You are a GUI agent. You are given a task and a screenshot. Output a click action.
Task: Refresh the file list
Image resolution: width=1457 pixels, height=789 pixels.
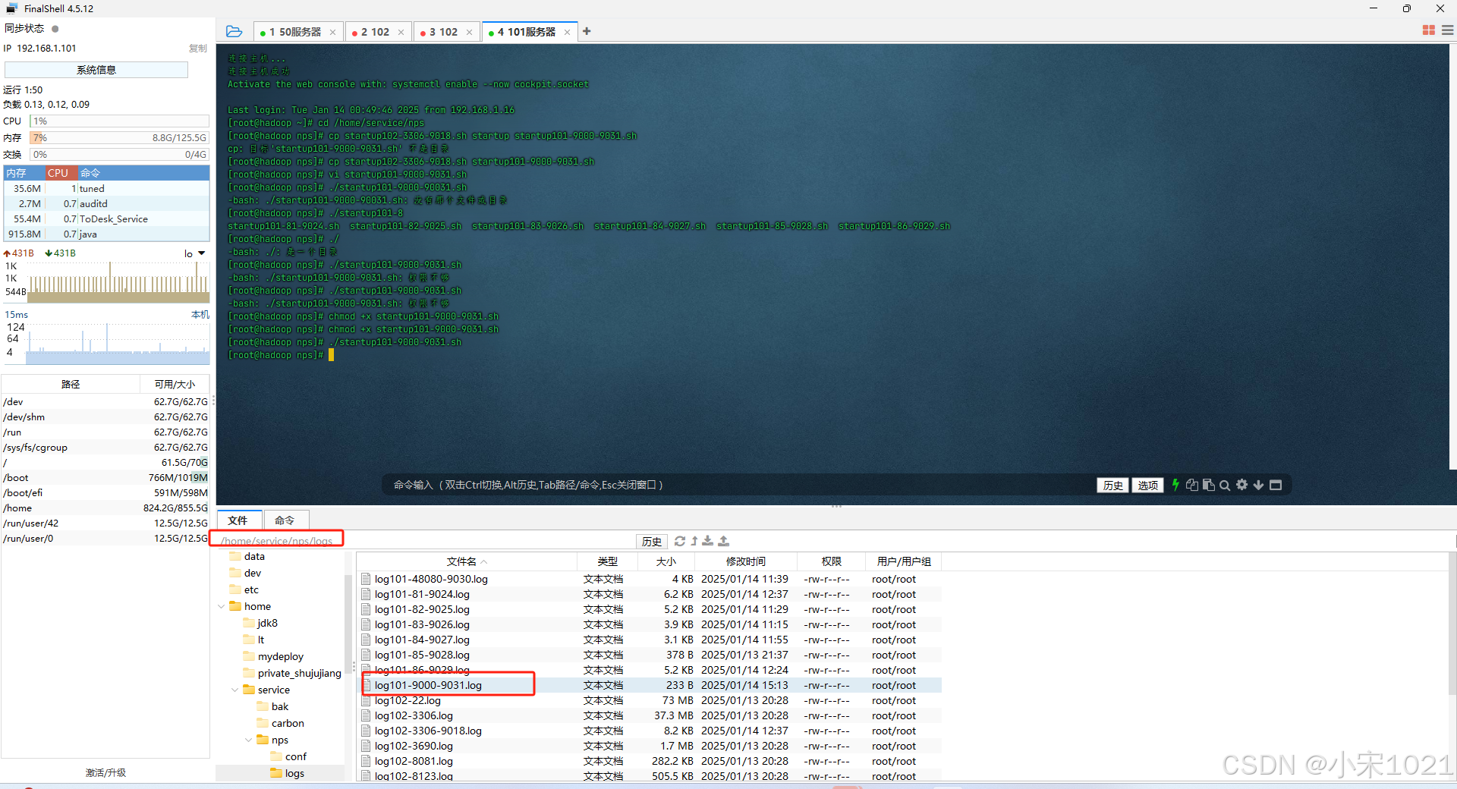coord(680,541)
